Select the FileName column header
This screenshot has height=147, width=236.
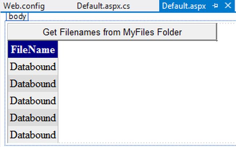point(33,49)
